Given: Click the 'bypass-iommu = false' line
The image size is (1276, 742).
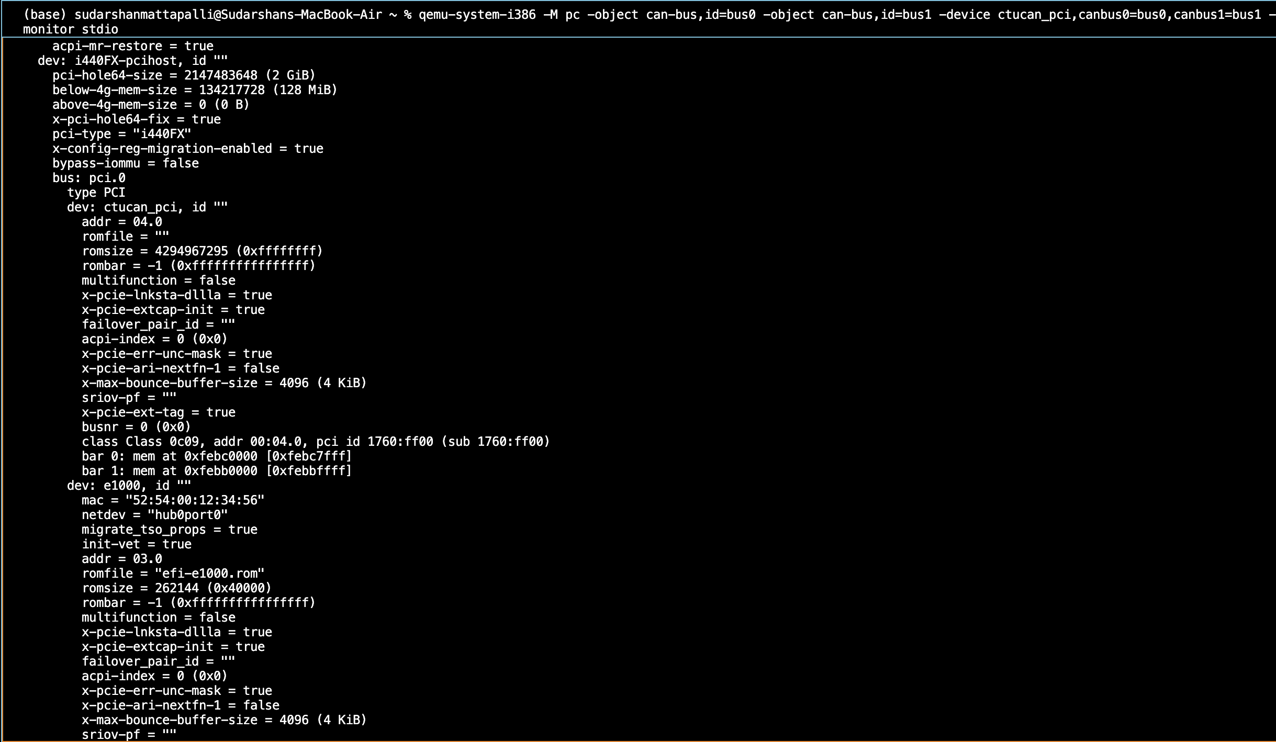Looking at the screenshot, I should (125, 163).
